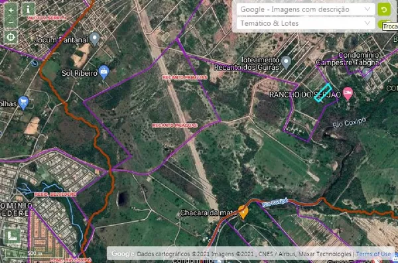Click the Sol Ribeiro shopping bag pin
This screenshot has width=398, height=263.
104,72
